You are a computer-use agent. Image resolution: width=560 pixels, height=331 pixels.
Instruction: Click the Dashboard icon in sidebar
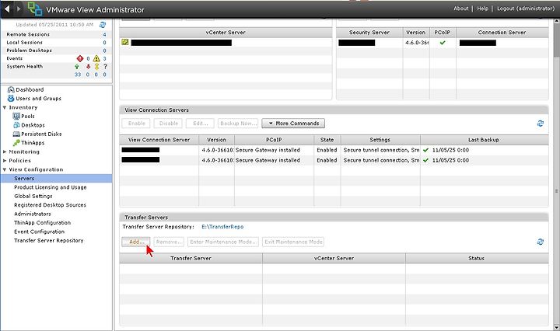[x=11, y=89]
